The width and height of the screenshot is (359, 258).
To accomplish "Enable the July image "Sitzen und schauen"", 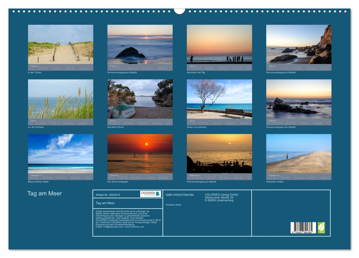I will [x=220, y=100].
